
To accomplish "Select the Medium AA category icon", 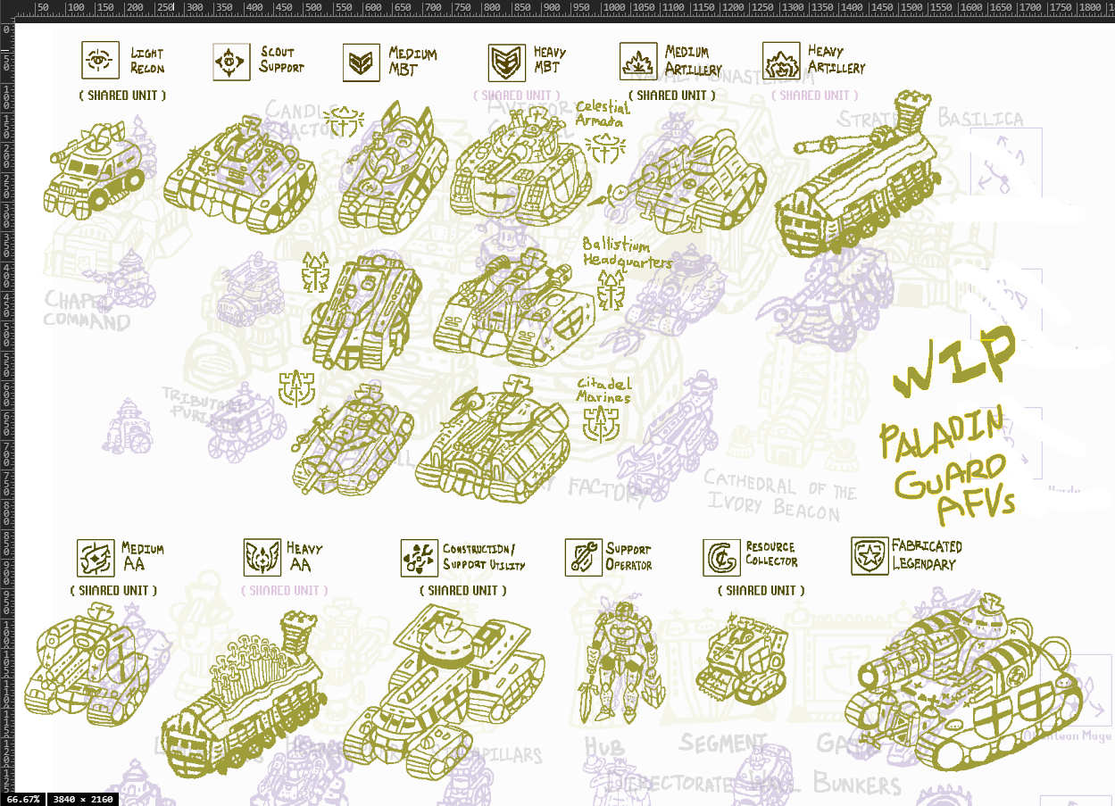I will [x=95, y=558].
